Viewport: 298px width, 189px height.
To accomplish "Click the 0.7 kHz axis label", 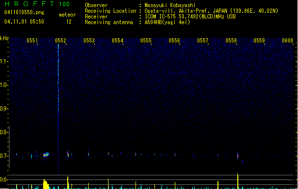I will tap(4, 156).
